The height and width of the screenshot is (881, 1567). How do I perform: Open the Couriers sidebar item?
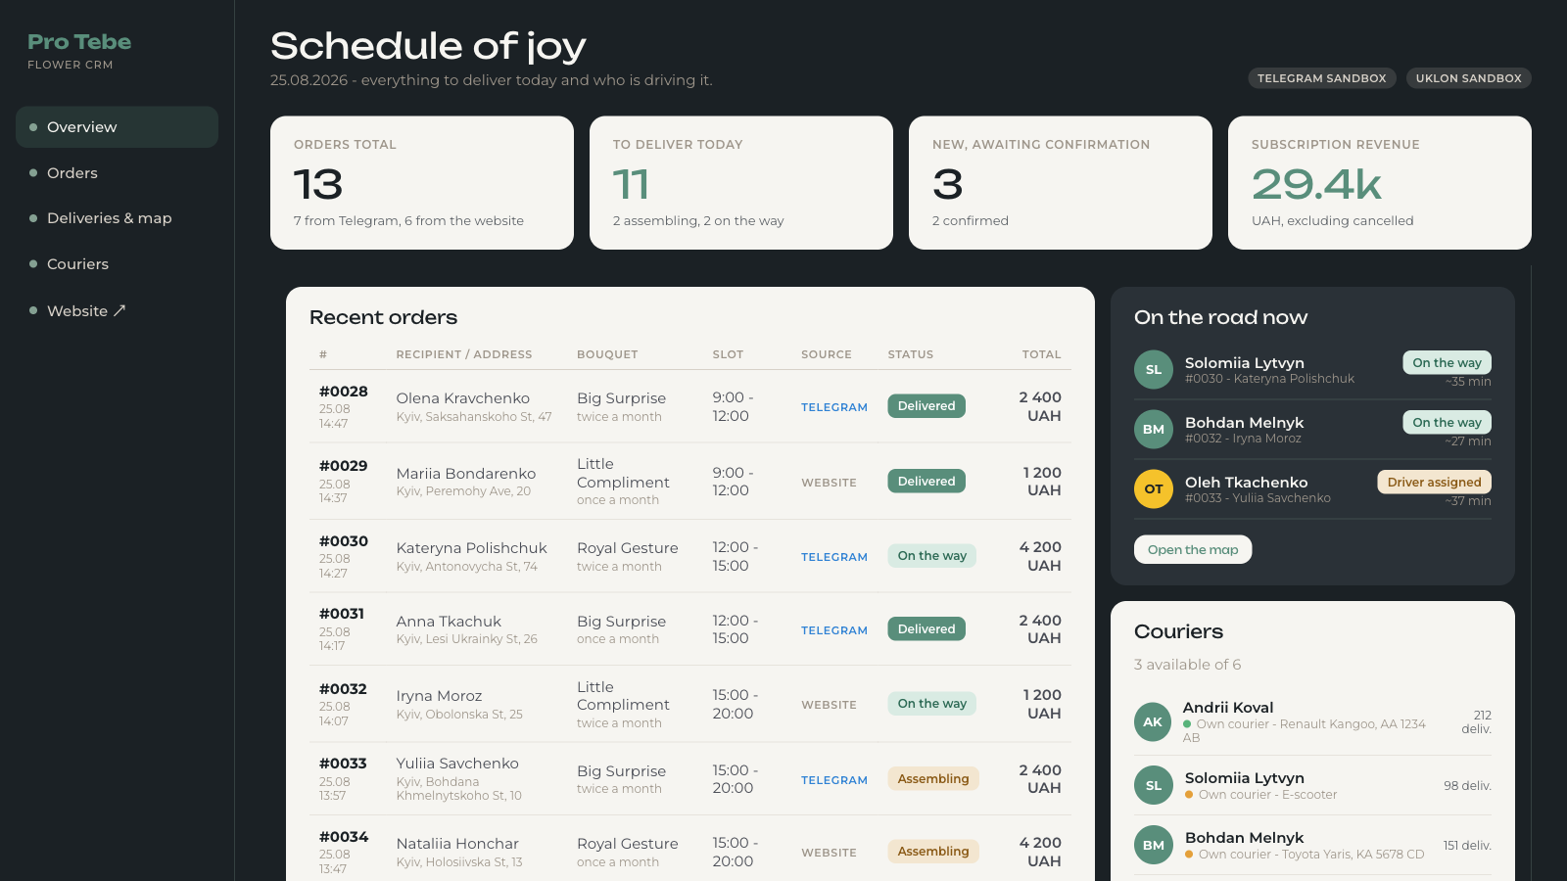(117, 264)
